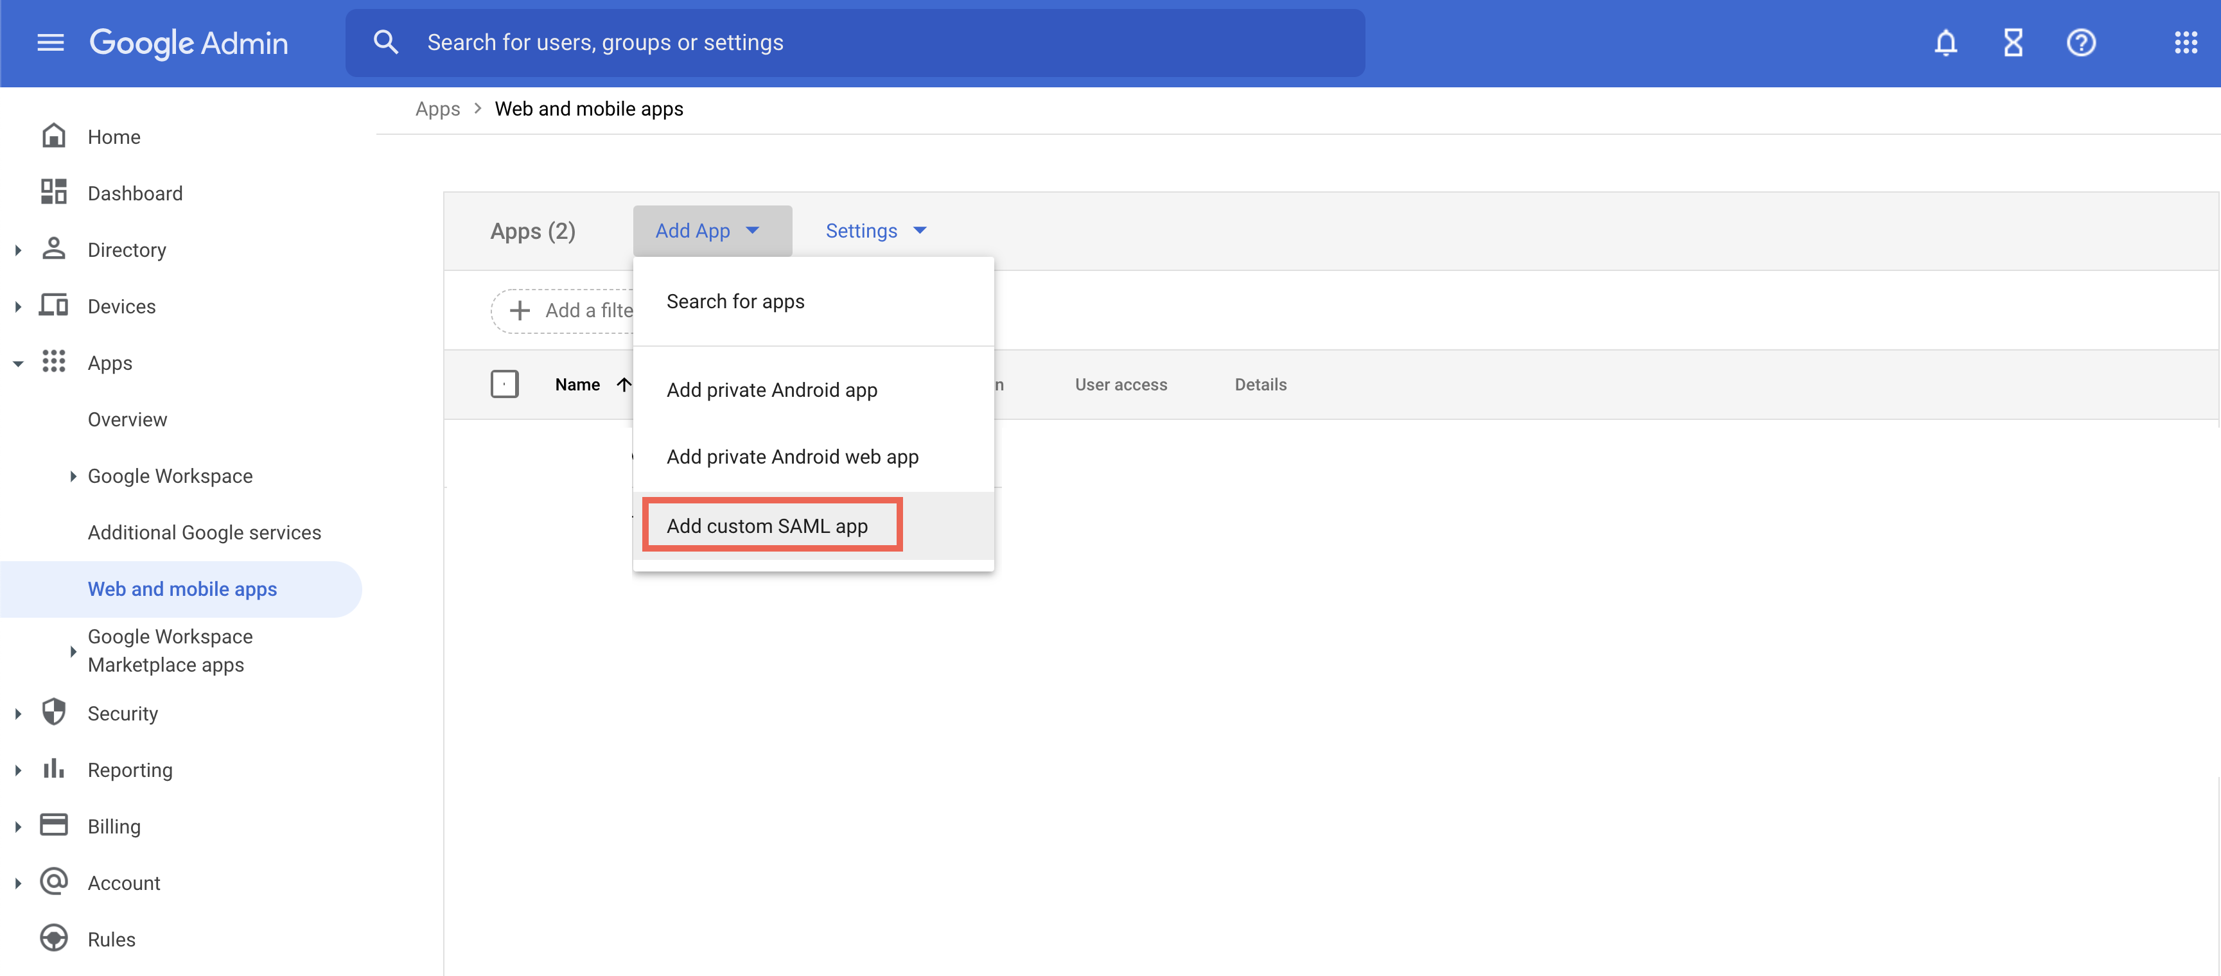Click the Directory person icon

pyautogui.click(x=53, y=249)
